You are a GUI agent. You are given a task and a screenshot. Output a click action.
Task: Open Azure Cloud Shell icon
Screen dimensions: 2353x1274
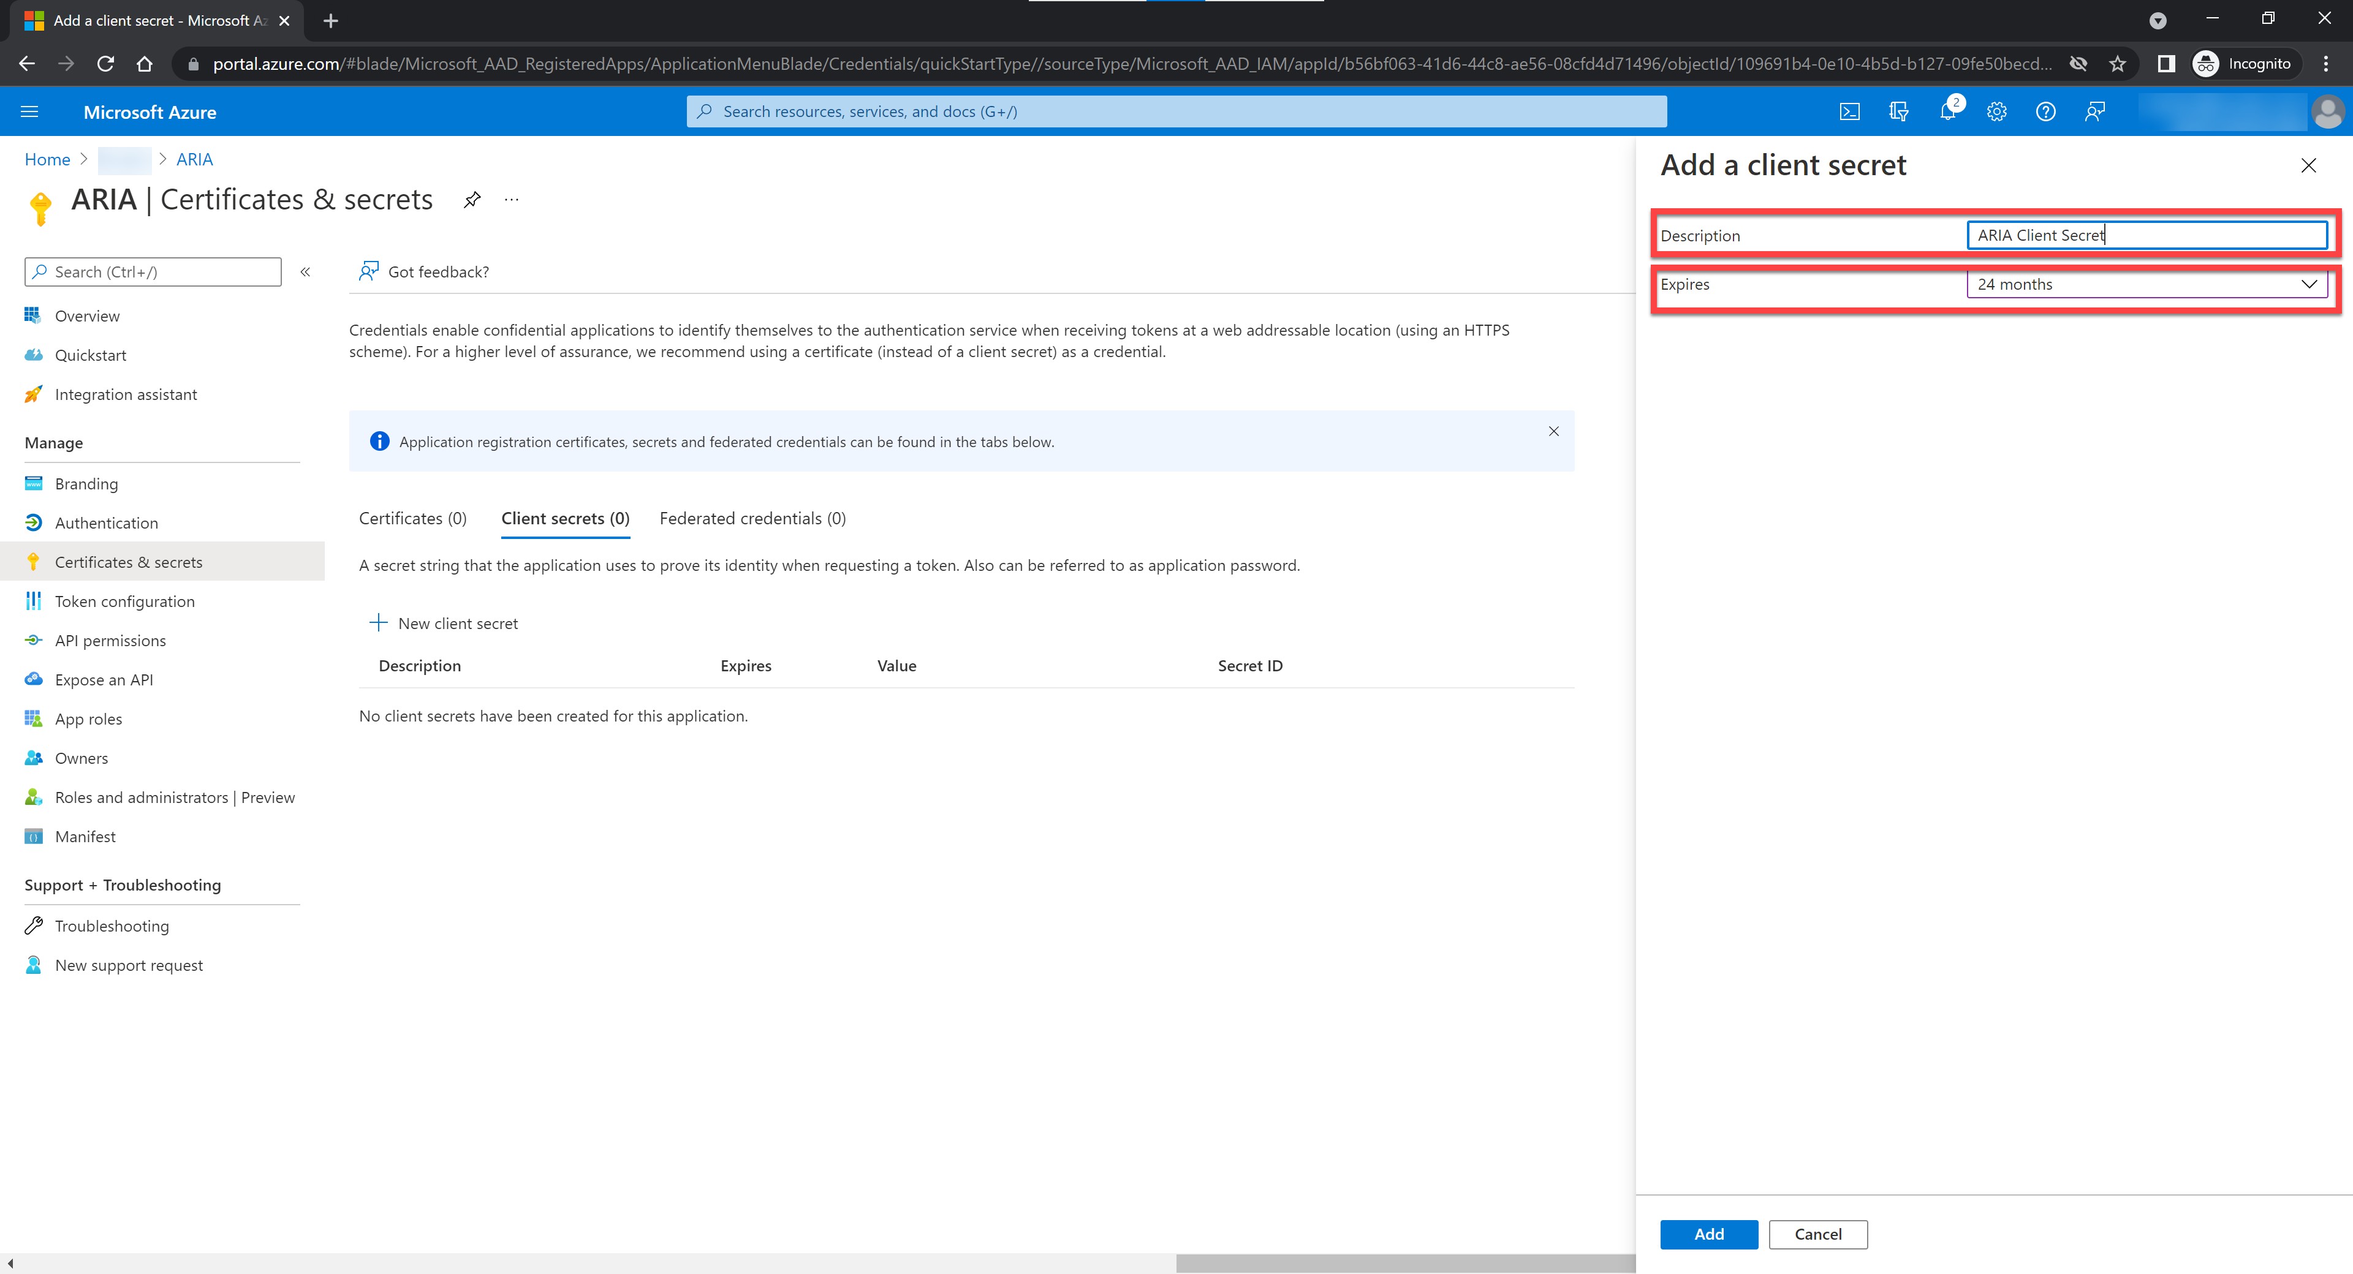[1849, 111]
